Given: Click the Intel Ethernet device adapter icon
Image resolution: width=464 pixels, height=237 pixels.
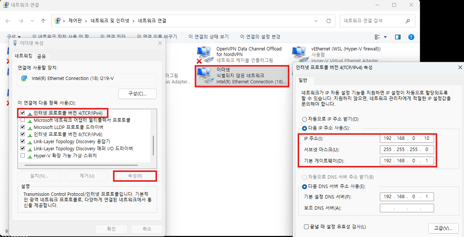Looking at the screenshot, I should click(x=24, y=79).
